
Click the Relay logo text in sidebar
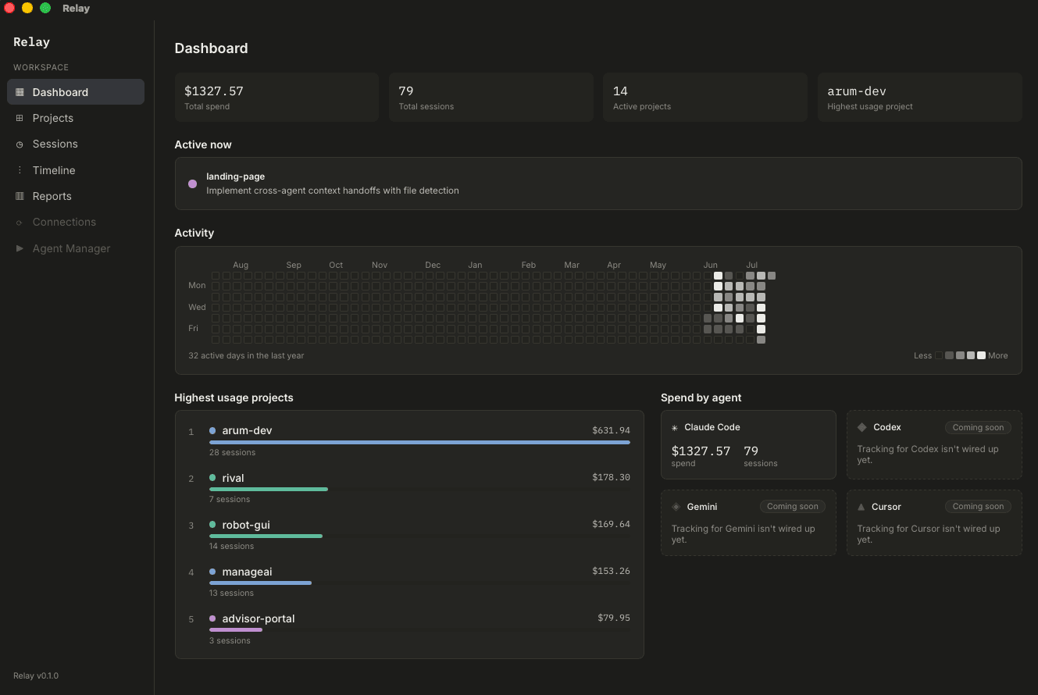31,42
